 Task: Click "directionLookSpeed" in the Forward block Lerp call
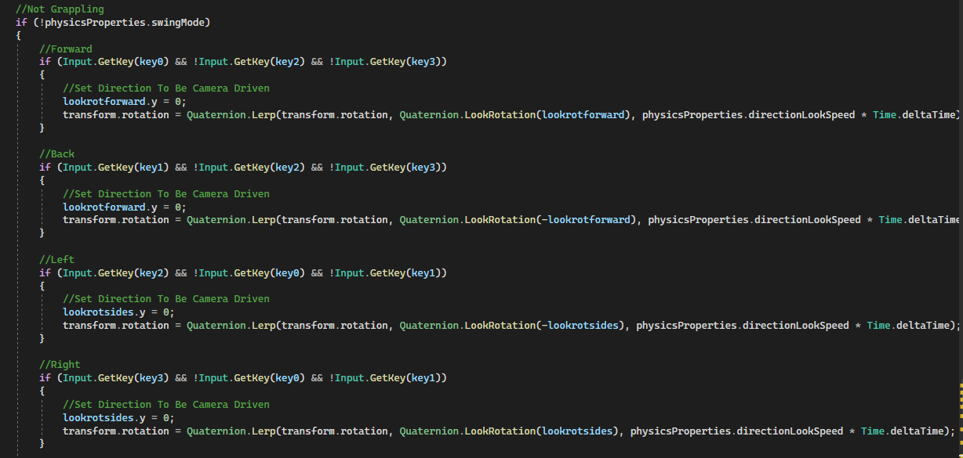(x=801, y=115)
